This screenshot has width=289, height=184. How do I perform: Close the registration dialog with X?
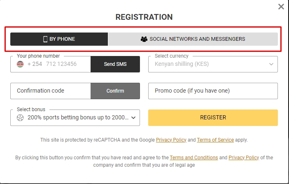[x=281, y=7]
